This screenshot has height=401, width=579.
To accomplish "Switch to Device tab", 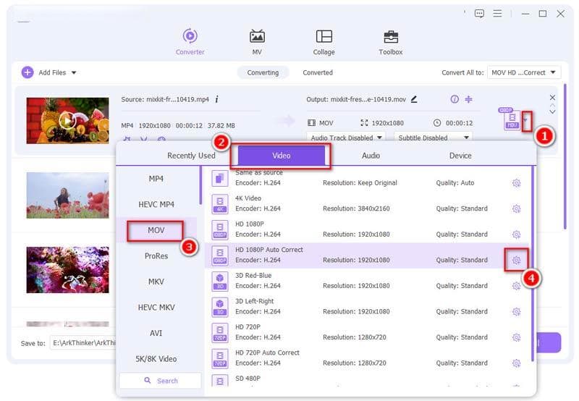I will tap(460, 156).
